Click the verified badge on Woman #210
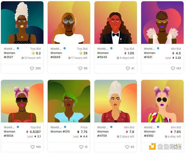Image resolution: width=185 pixels, height=153 pixels. click(x=65, y=127)
